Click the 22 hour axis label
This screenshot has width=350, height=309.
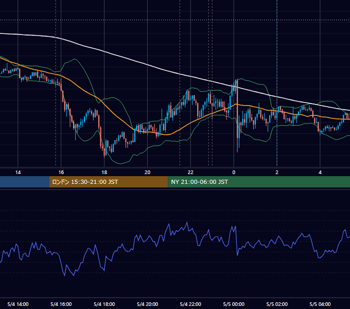(x=190, y=173)
